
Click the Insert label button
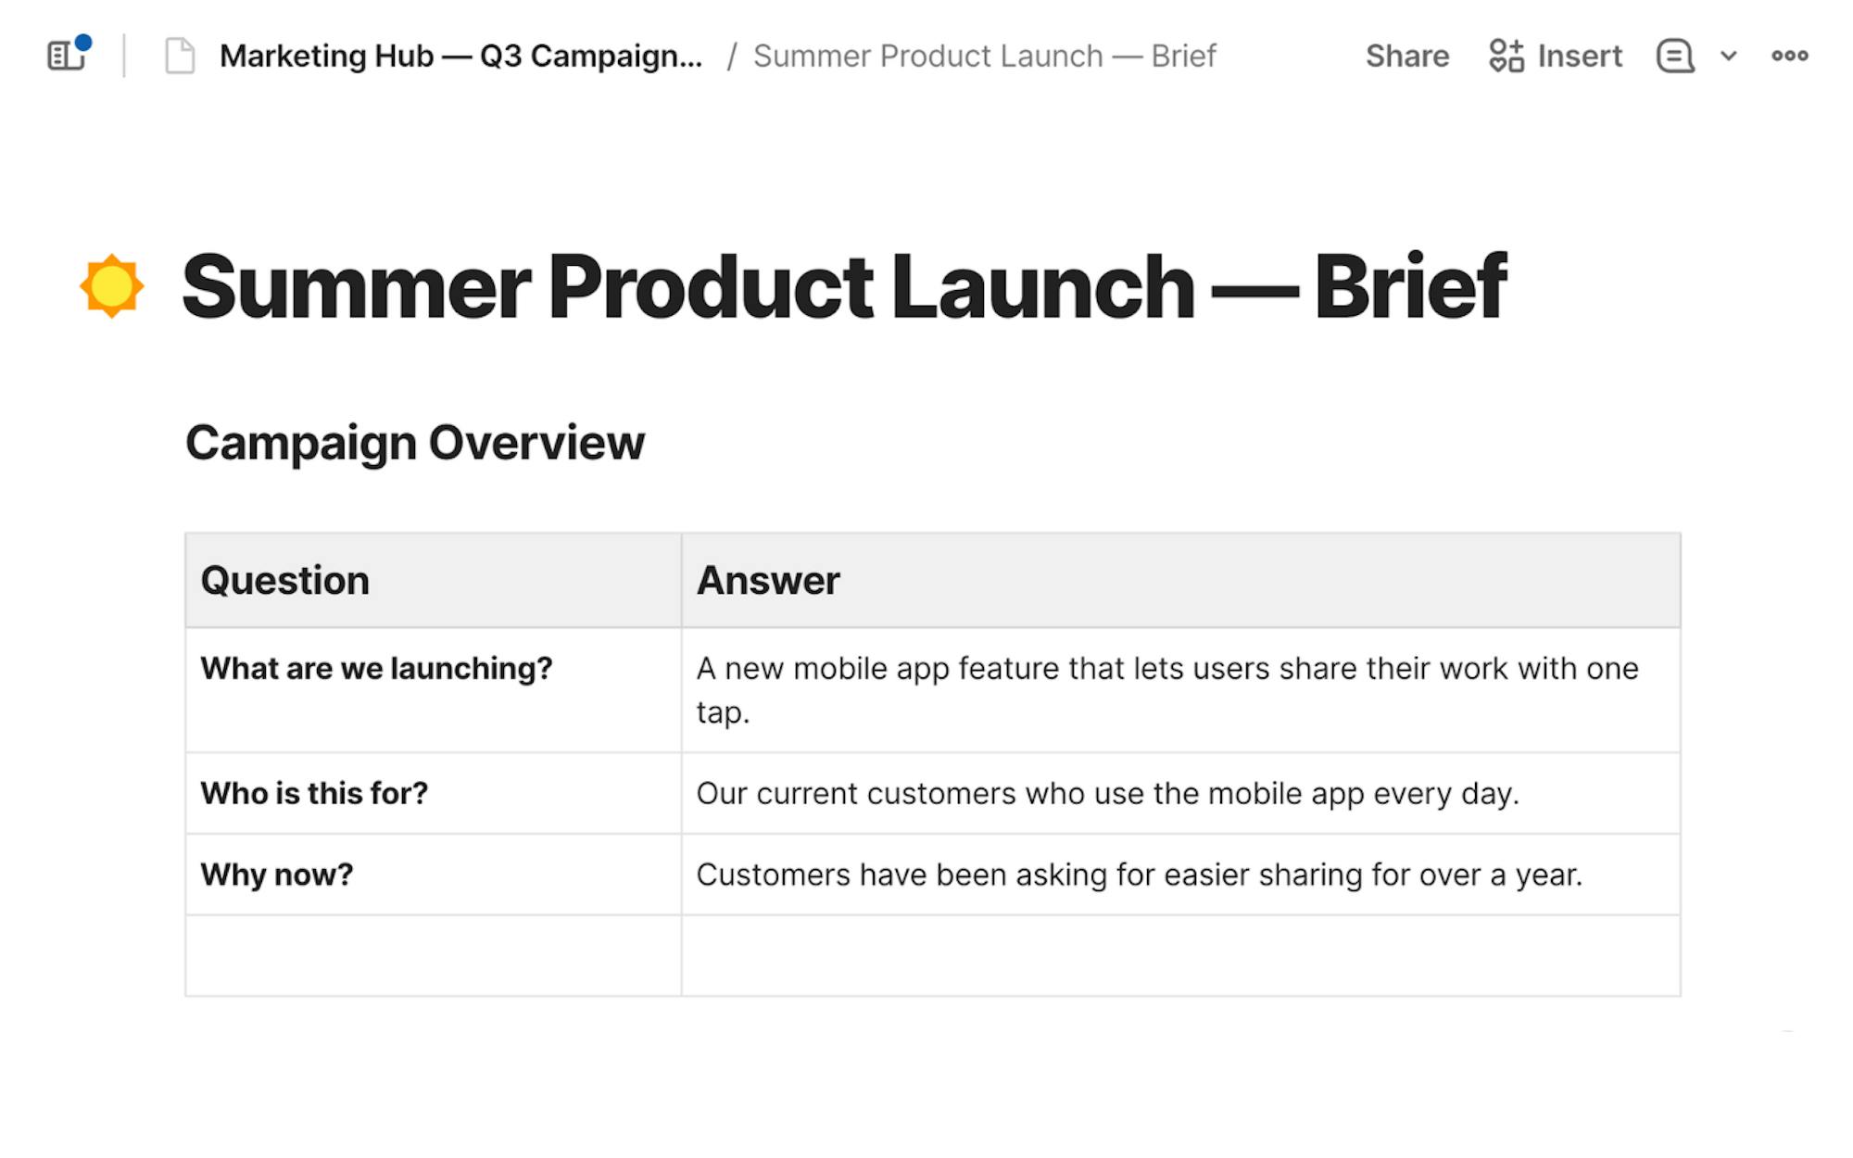(x=1580, y=56)
